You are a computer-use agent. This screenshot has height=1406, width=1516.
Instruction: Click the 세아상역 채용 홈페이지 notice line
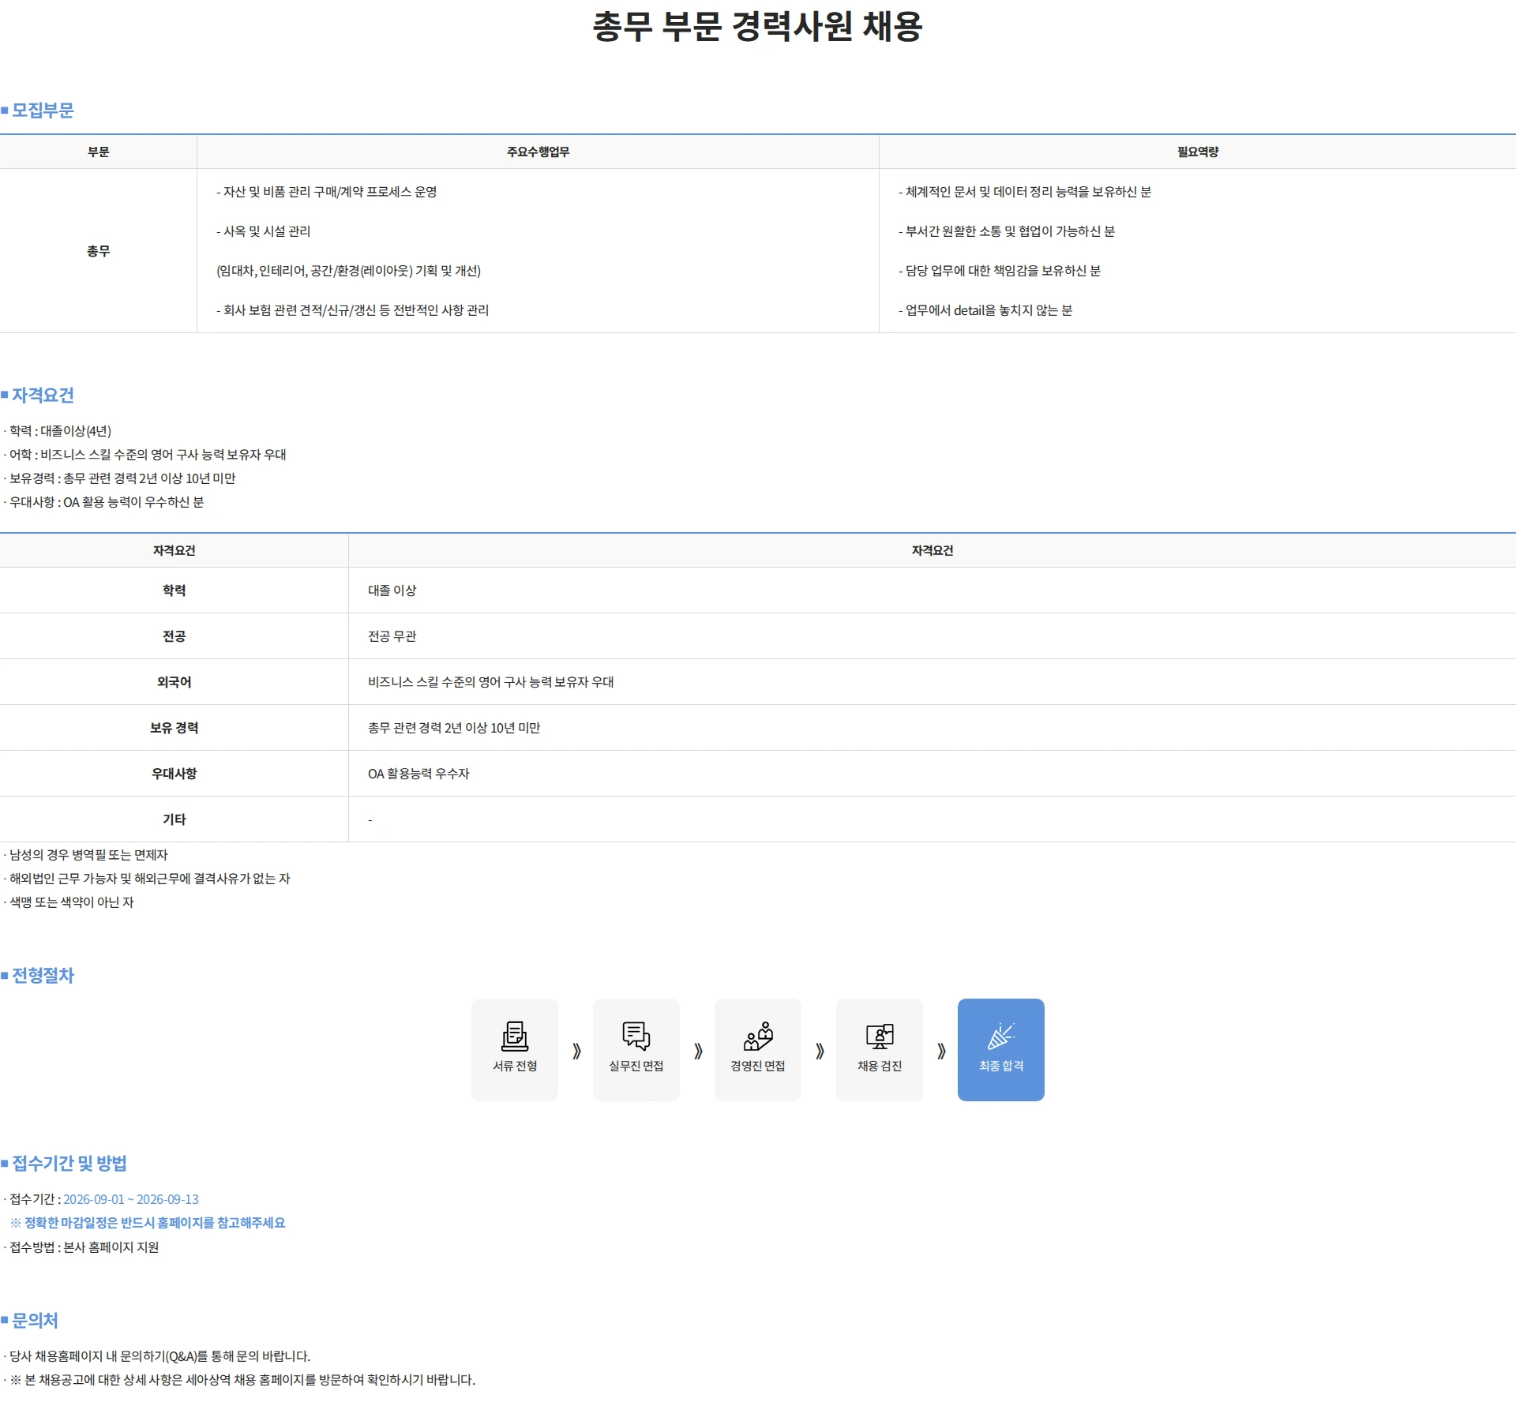[240, 1380]
